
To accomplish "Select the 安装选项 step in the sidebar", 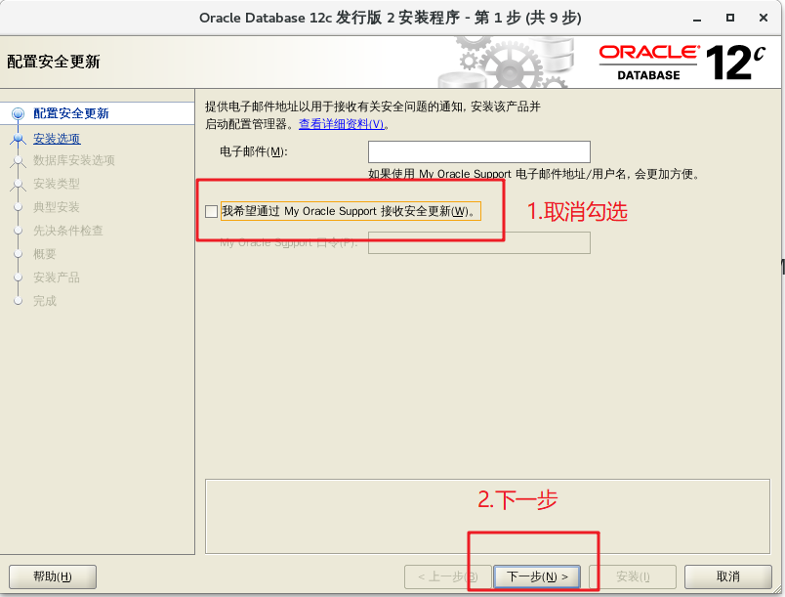I will 57,138.
